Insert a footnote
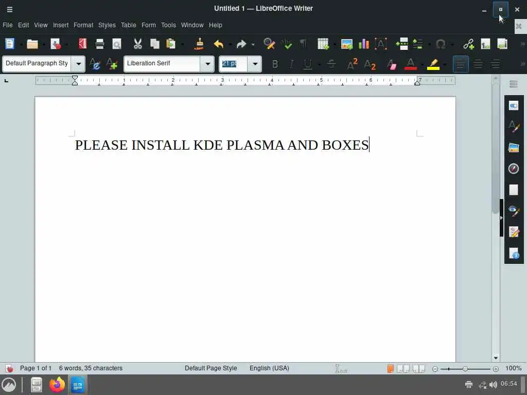This screenshot has width=527, height=395. click(x=485, y=44)
